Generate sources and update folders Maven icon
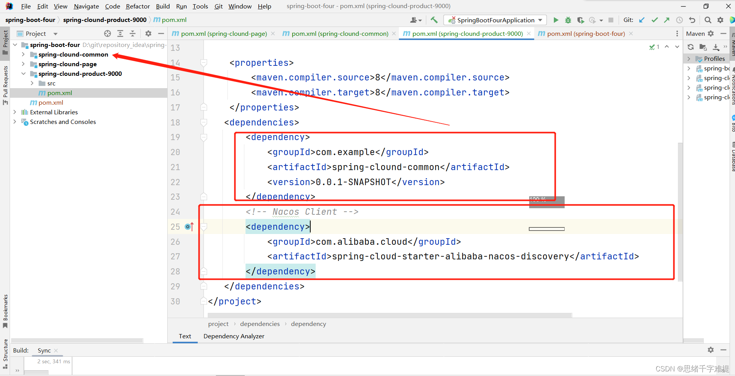The image size is (735, 376). (703, 47)
